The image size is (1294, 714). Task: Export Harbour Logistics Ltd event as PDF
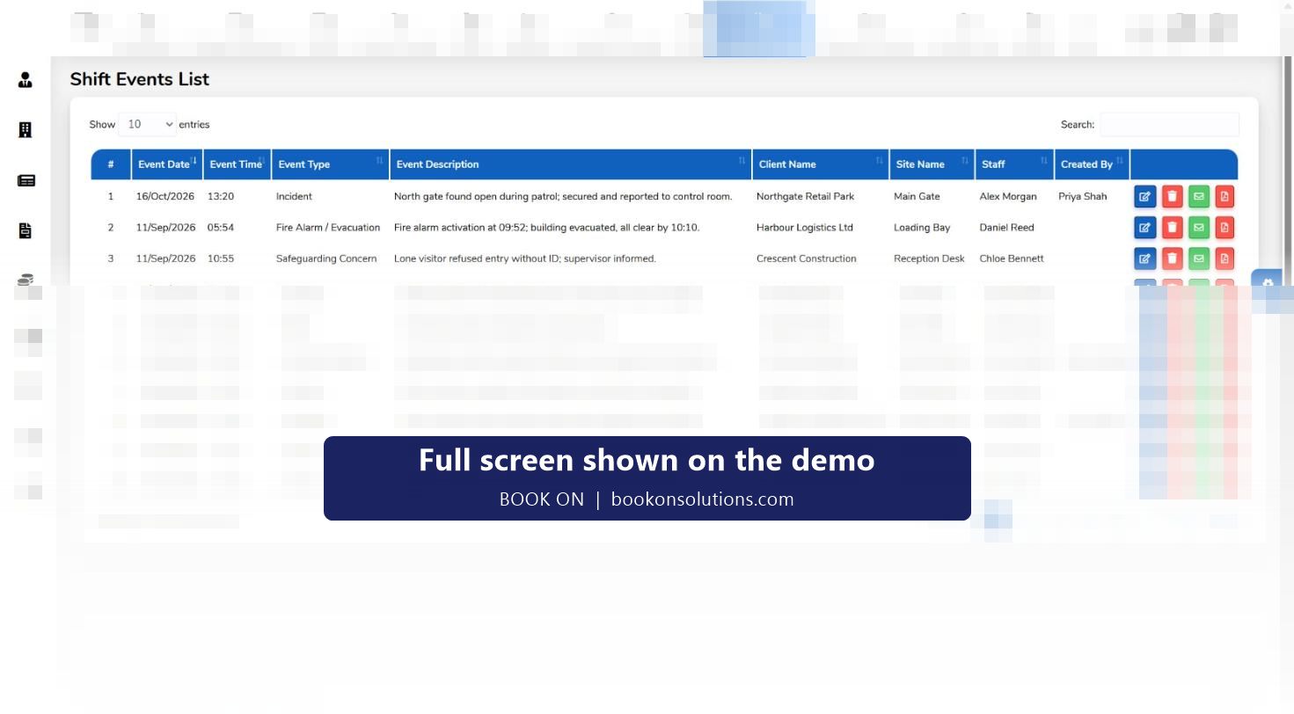[x=1225, y=228]
